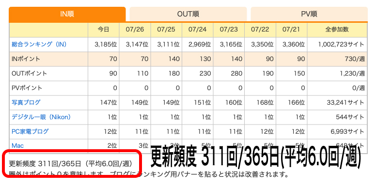Select the 3位 Mac rank for 07/26
The width and height of the screenshot is (377, 188).
click(135, 146)
